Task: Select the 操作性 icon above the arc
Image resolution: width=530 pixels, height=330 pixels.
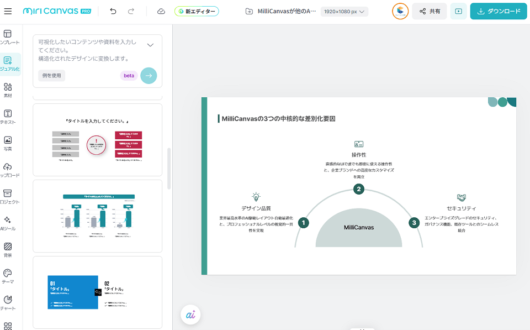Action: coord(359,144)
